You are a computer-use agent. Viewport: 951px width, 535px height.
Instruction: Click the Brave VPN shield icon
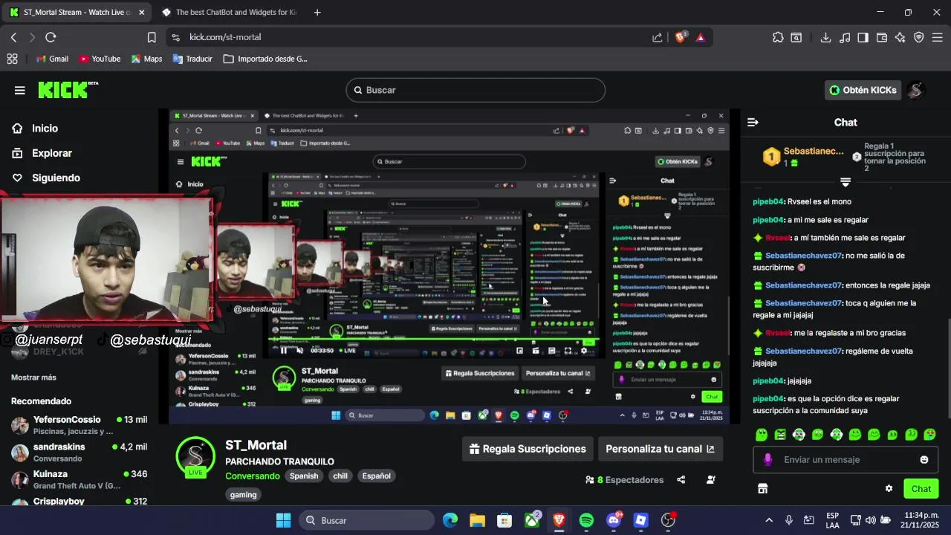(x=918, y=37)
